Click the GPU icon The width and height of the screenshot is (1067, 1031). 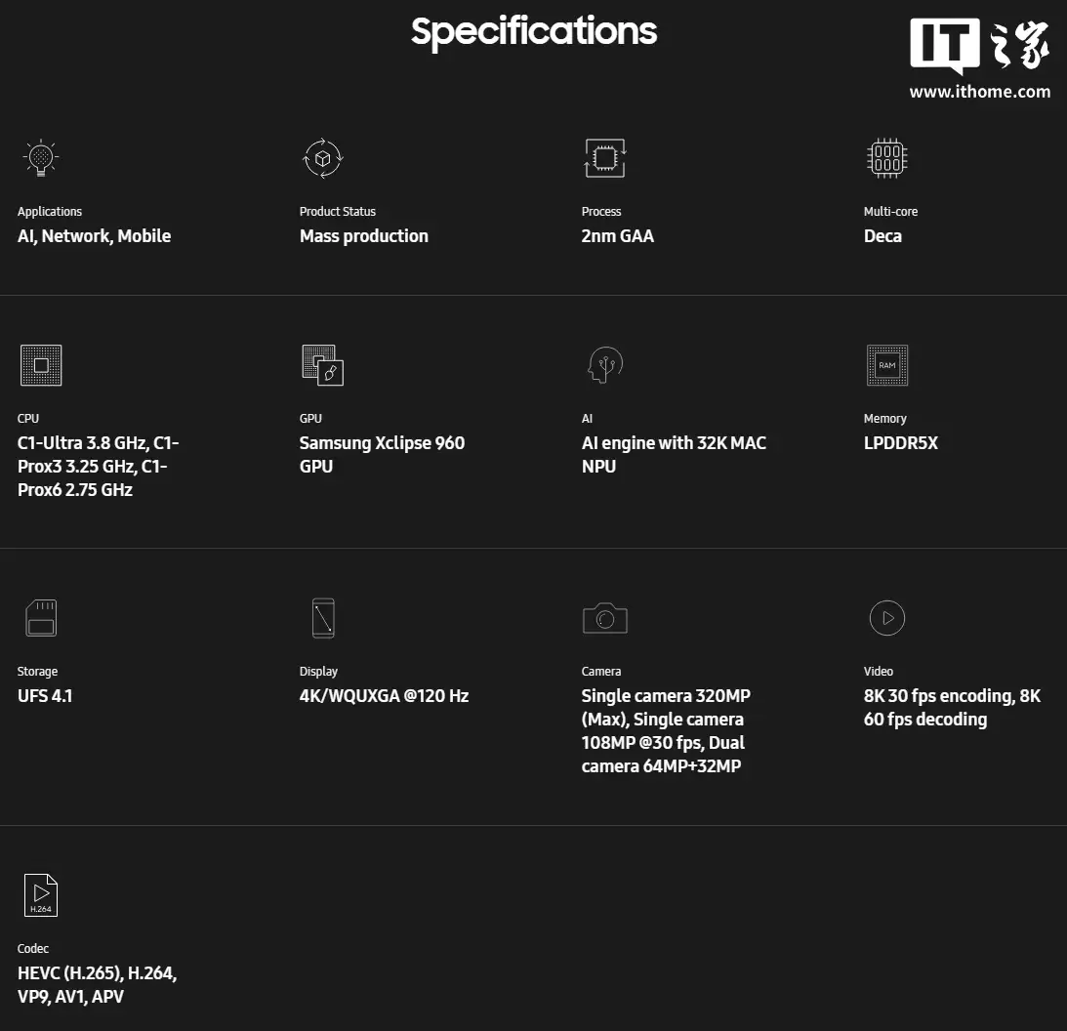click(322, 364)
